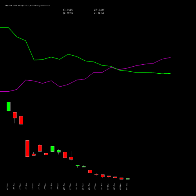Select the 04 Dec date label
Image resolution: width=196 pixels, height=196 pixels.
(127, 187)
